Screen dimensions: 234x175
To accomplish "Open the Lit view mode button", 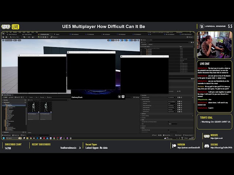I will [x=15, y=40].
